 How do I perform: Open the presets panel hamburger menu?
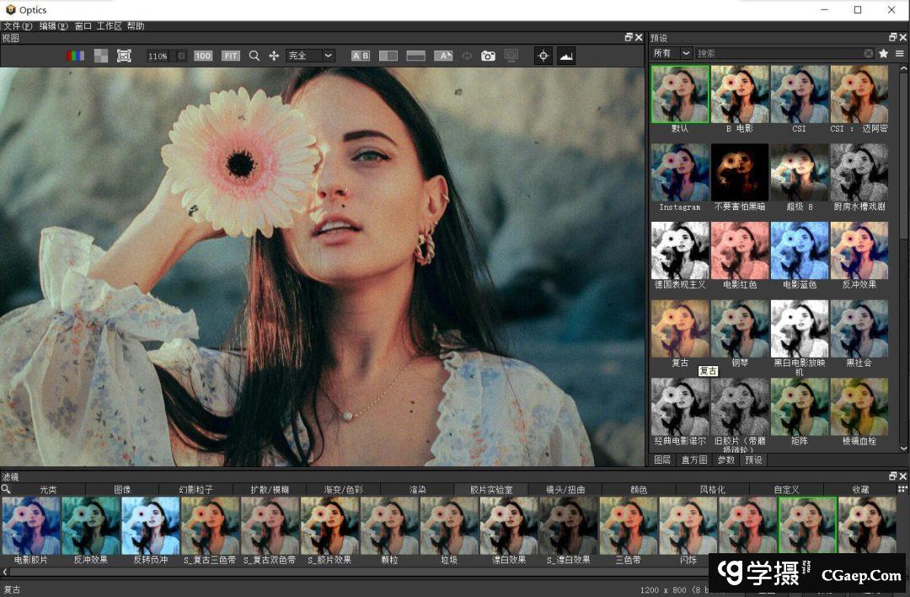click(x=899, y=53)
